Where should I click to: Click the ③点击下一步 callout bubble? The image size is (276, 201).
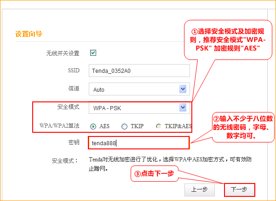tap(155, 174)
